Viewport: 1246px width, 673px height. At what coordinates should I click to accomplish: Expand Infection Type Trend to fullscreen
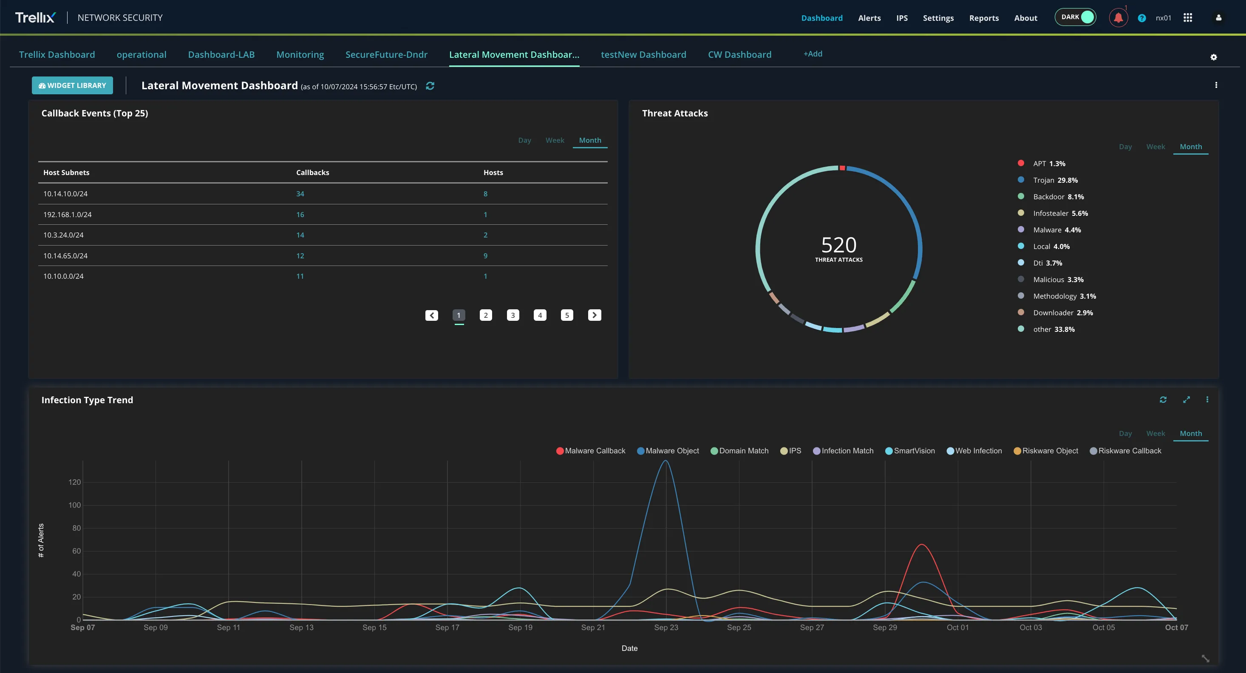coord(1186,400)
